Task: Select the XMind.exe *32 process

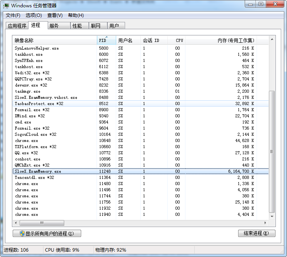Action: pyautogui.click(x=140, y=116)
